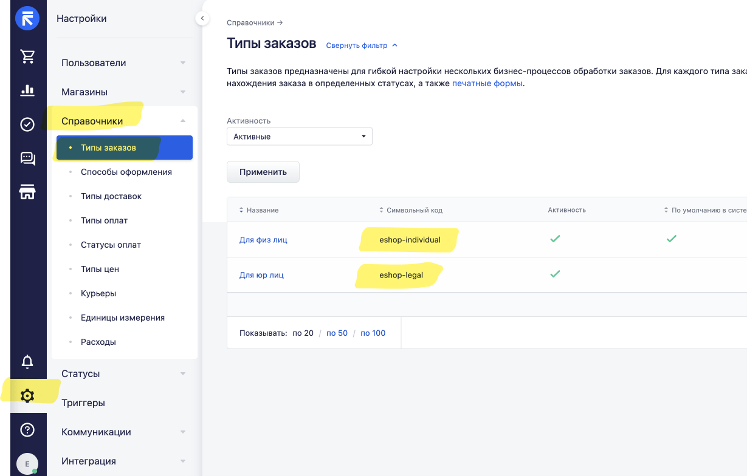Expand the Пользователи menu section
Screen dimensions: 747x476
pyautogui.click(x=124, y=63)
